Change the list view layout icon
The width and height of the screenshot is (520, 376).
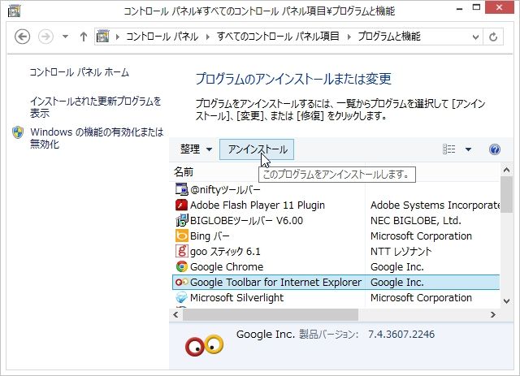(x=449, y=149)
